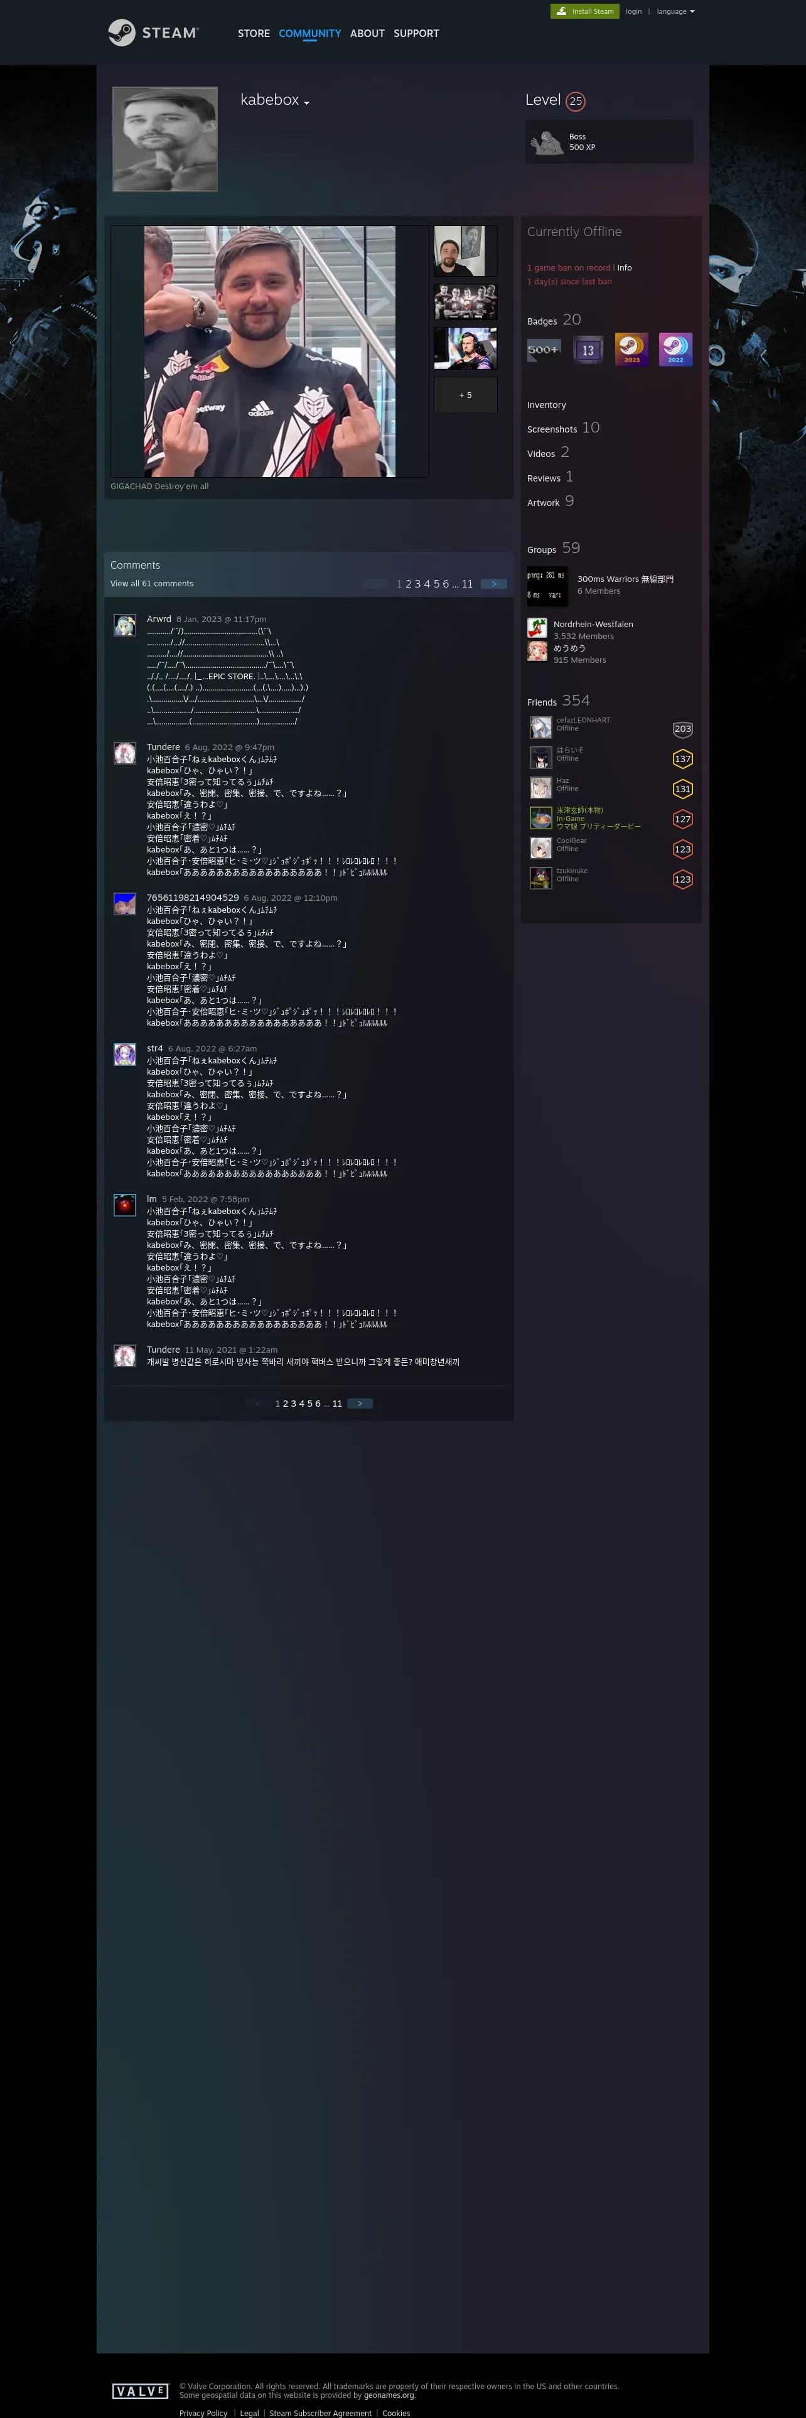Open the ABOUT page
The image size is (806, 2418).
pyautogui.click(x=367, y=34)
